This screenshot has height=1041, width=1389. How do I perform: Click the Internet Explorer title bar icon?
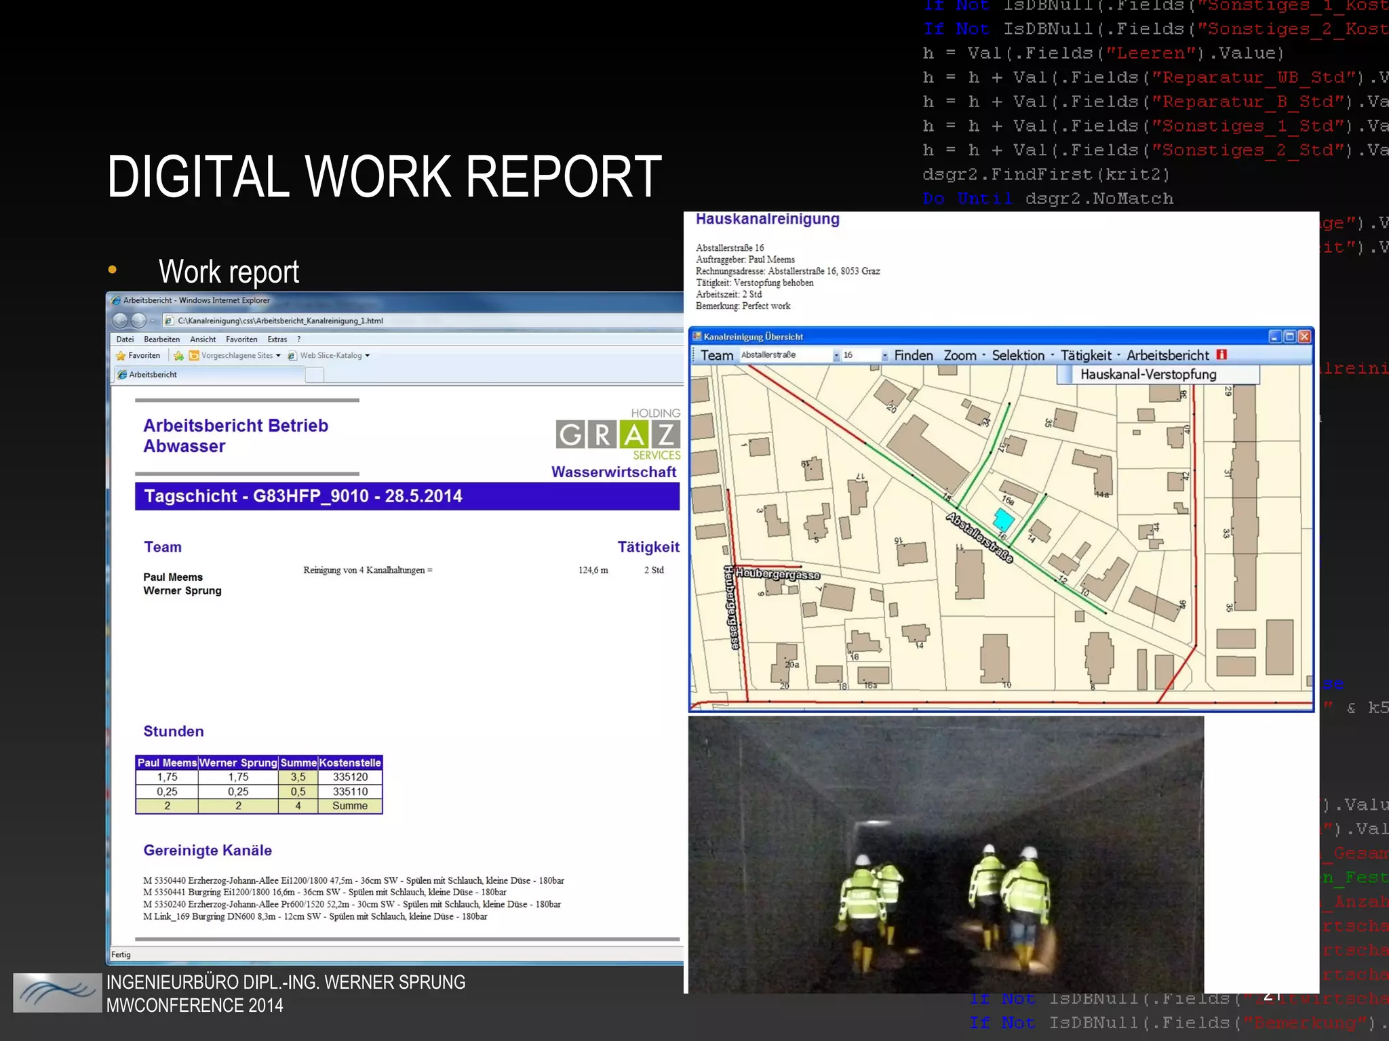click(x=116, y=300)
